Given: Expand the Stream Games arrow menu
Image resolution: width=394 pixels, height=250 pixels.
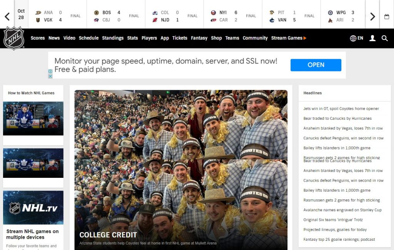Looking at the screenshot, I should 305,38.
